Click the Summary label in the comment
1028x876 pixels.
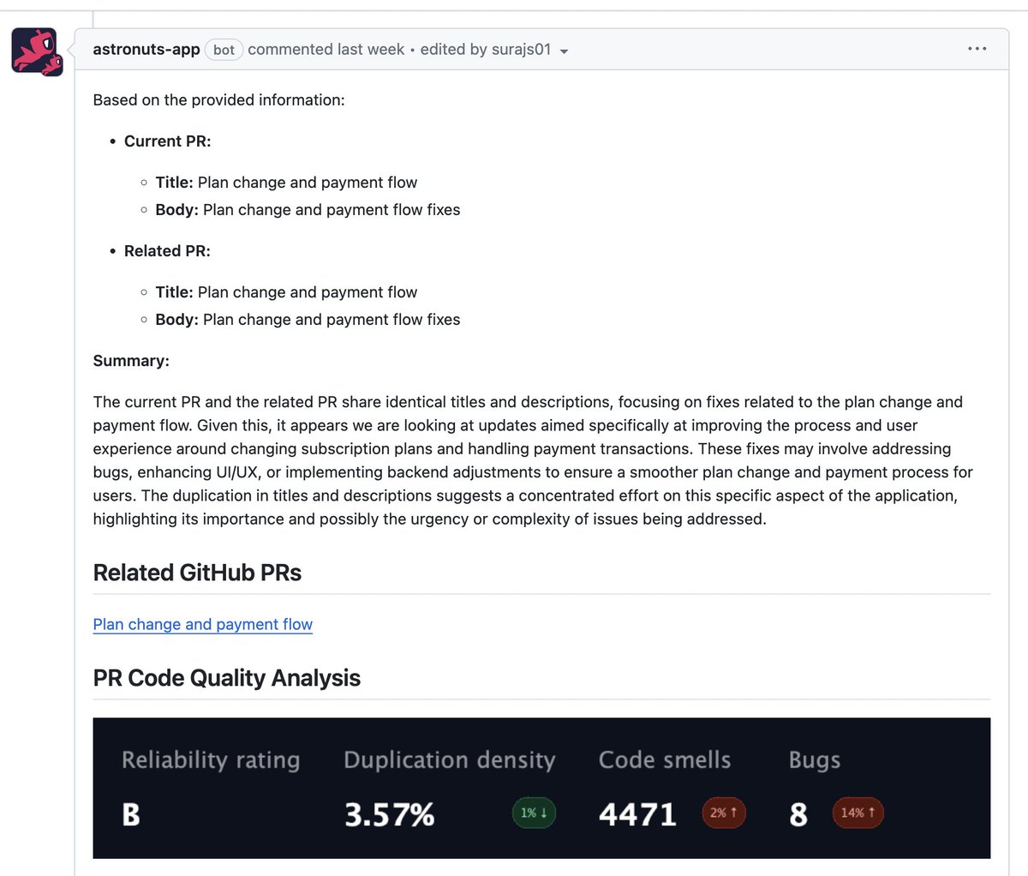131,361
